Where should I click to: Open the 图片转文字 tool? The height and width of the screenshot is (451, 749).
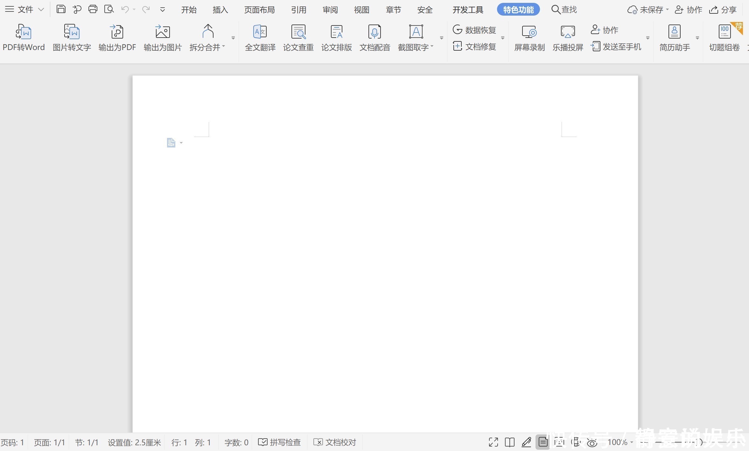coord(72,38)
